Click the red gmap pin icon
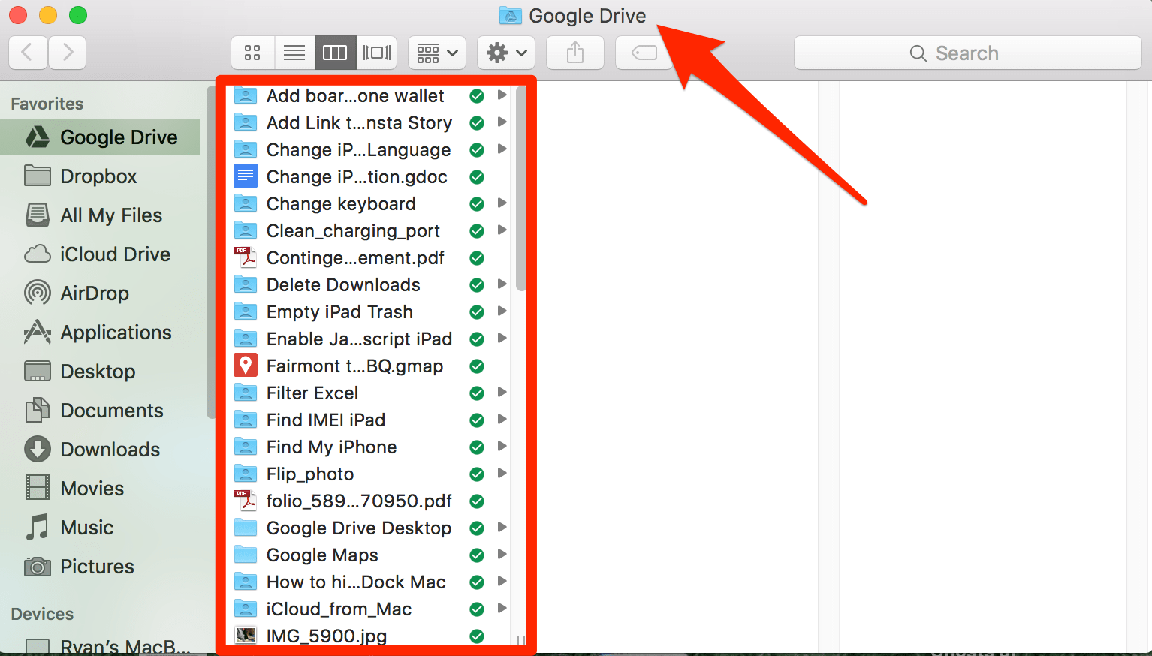The height and width of the screenshot is (656, 1152). [246, 366]
